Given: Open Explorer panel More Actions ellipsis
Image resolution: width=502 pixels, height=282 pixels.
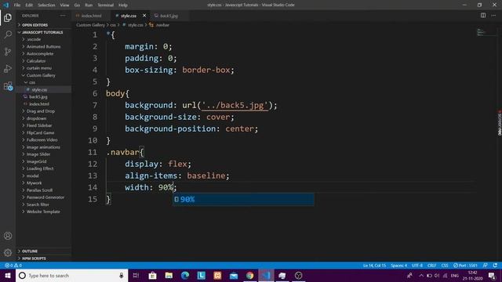Looking at the screenshot, I should tap(63, 16).
